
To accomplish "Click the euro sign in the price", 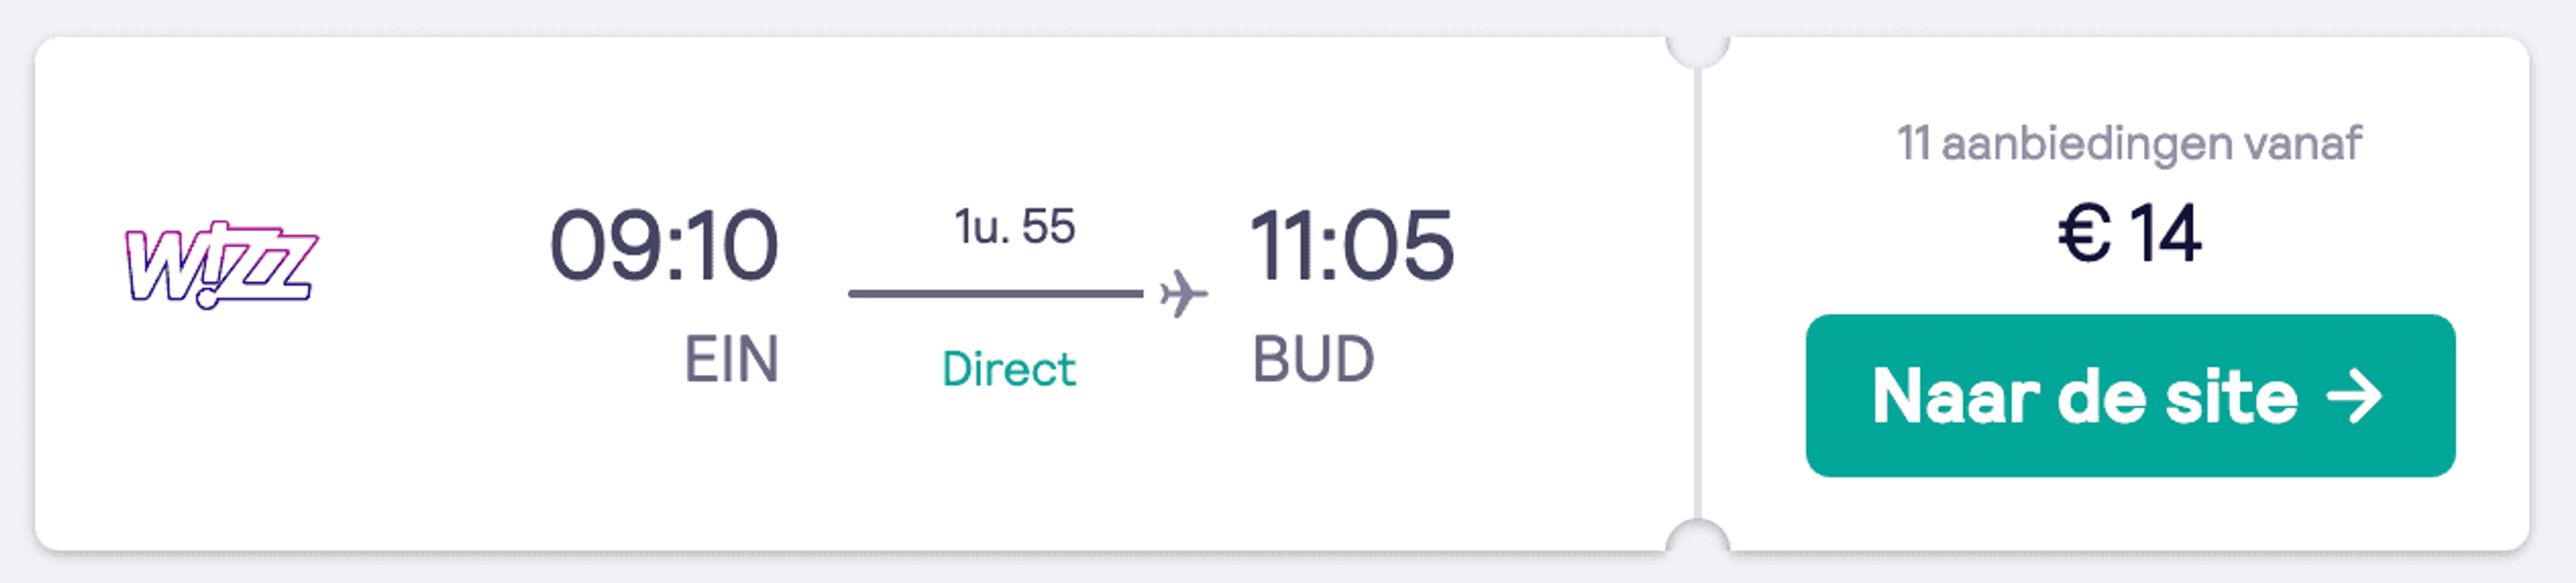I will tap(2084, 234).
